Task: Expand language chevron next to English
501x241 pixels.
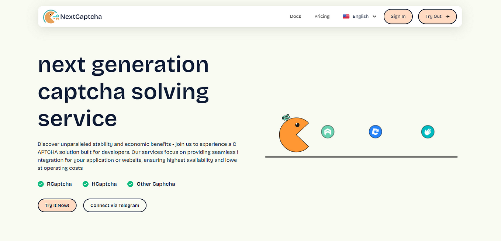Action: [374, 17]
